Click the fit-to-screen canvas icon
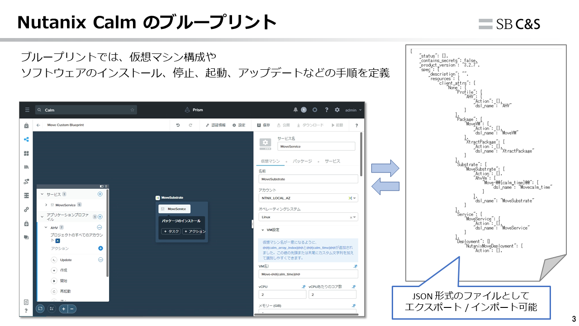This screenshot has width=579, height=326. click(x=40, y=308)
